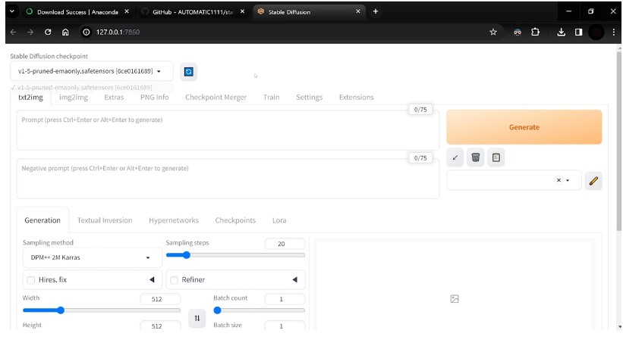Open the pencil edit styles icon
This screenshot has height=349, width=623.
[x=593, y=181]
